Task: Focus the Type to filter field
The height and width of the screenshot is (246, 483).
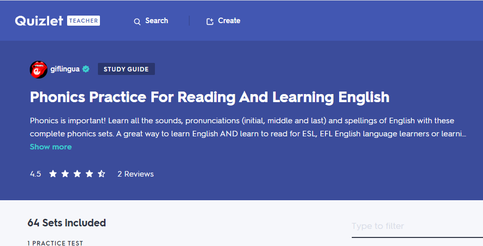Action: click(x=417, y=226)
